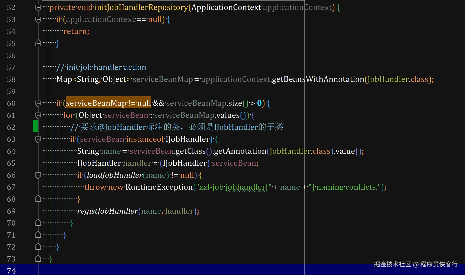Viewport: 465px width, 275px height.
Task: Click the fold end marker on line 70
Action: point(38,223)
